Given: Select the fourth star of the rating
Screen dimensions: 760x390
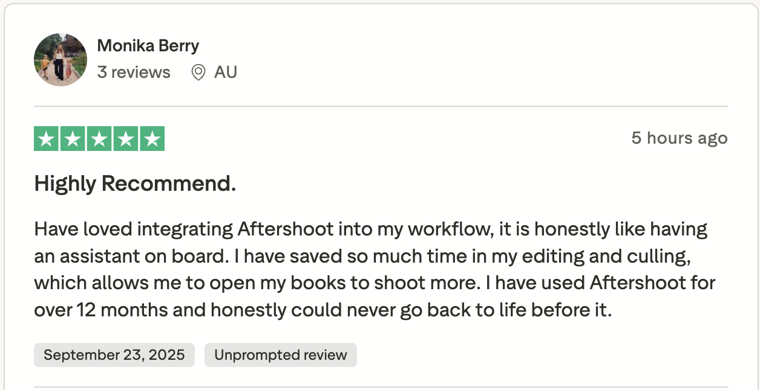Looking at the screenshot, I should [x=125, y=138].
